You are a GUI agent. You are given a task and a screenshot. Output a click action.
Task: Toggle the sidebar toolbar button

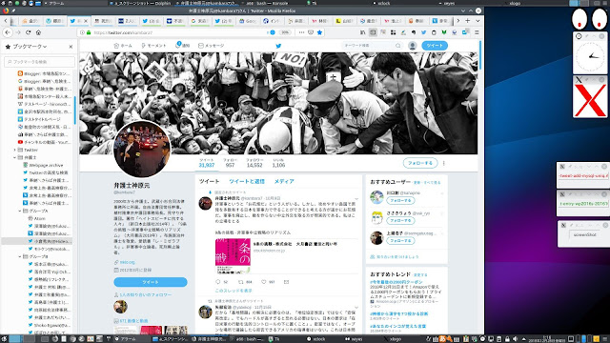373,32
